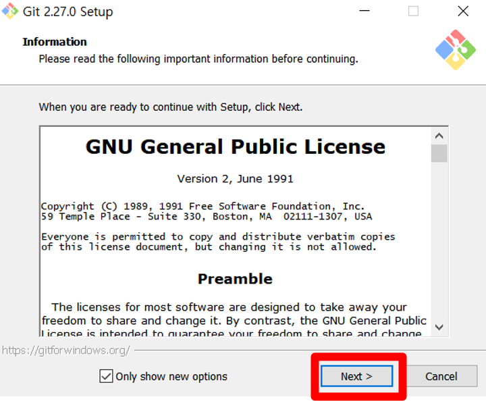Minimize the Git Setup window
Viewport: 486px width, 401px height.
(364, 11)
